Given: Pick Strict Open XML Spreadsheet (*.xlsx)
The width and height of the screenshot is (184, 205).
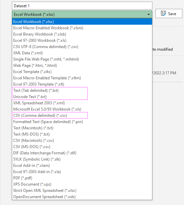Looking at the screenshot, I should pyautogui.click(x=82, y=191).
